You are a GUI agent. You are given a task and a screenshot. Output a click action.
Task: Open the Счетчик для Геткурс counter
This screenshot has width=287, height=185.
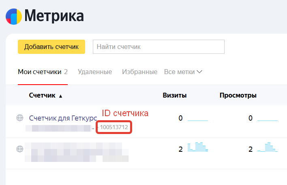(63, 118)
